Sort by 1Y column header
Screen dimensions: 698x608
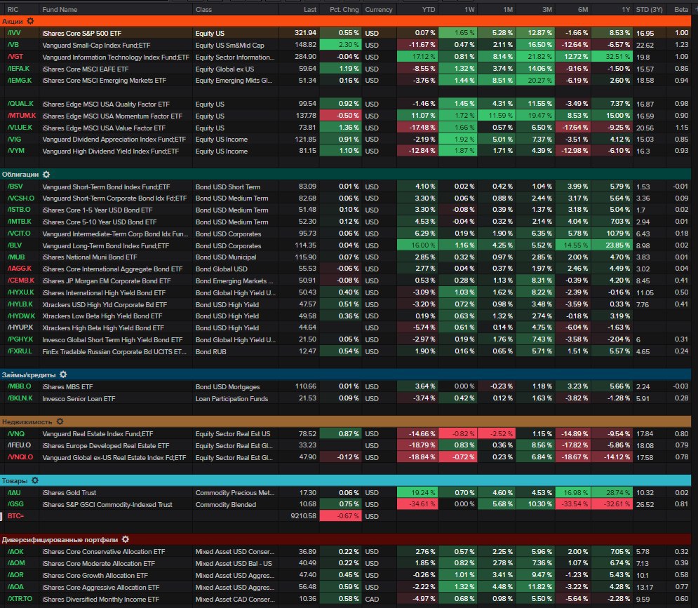(x=626, y=9)
